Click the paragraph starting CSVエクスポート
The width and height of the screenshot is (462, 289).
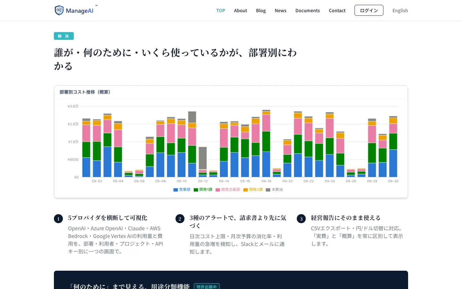(357, 236)
